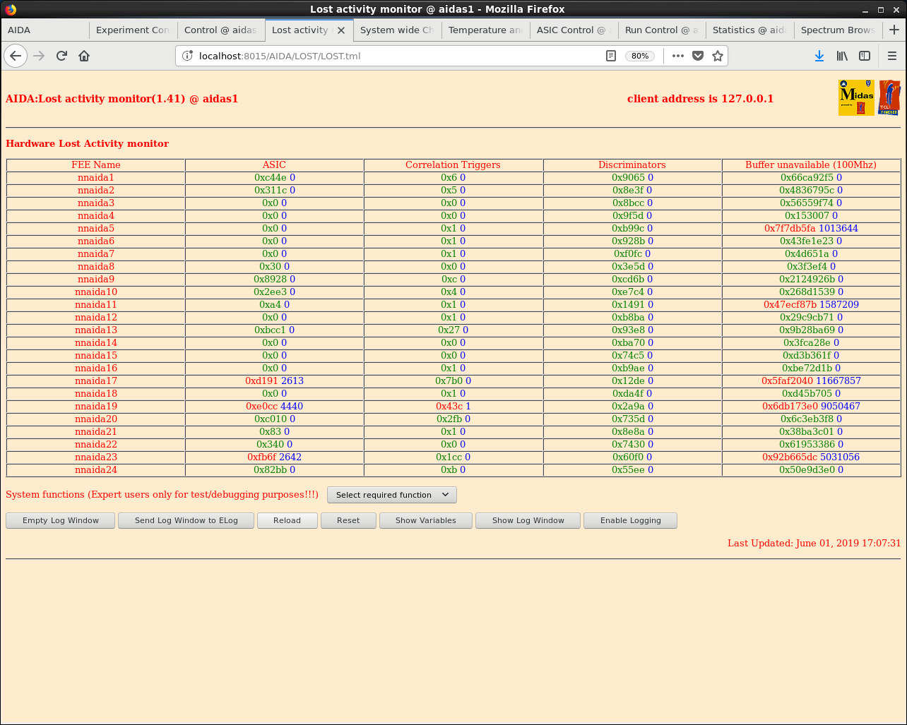Viewport: 907px width, 725px height.
Task: Open the Pocket save icon
Action: [x=698, y=56]
